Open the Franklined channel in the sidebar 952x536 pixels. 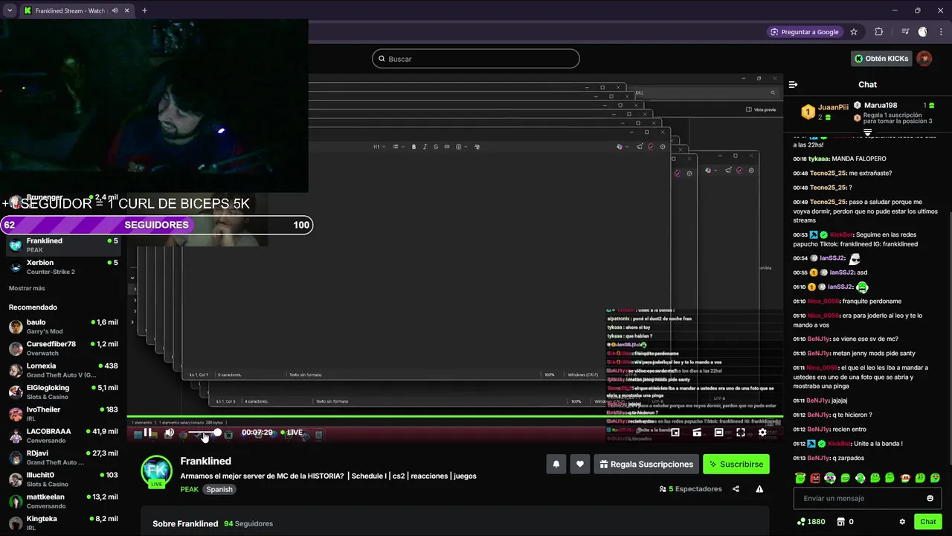pos(63,245)
